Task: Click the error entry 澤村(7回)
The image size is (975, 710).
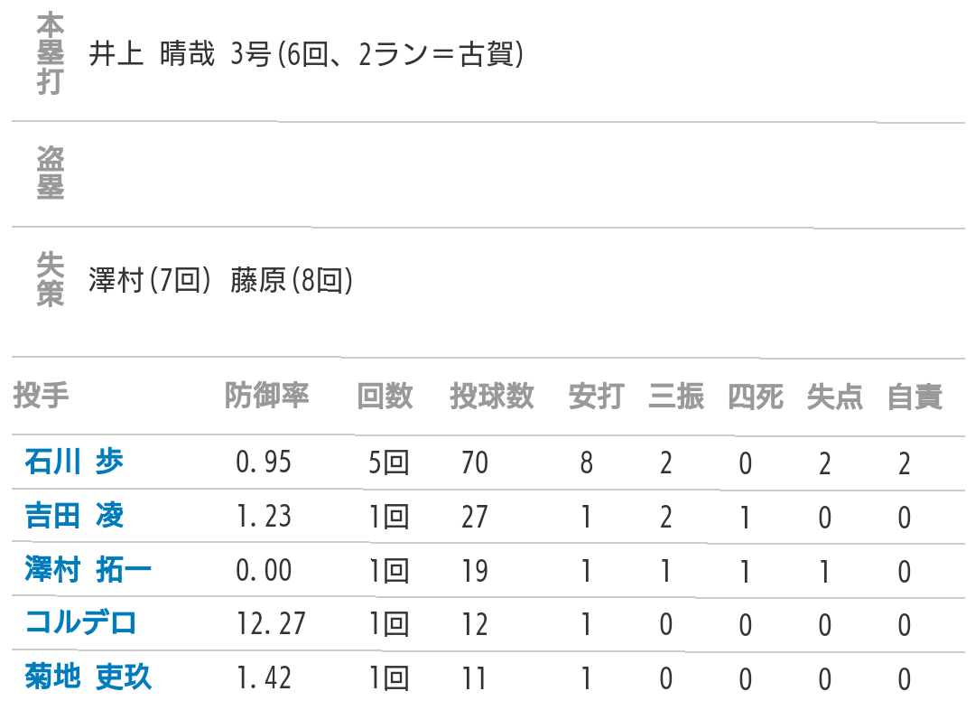Action: click(149, 280)
